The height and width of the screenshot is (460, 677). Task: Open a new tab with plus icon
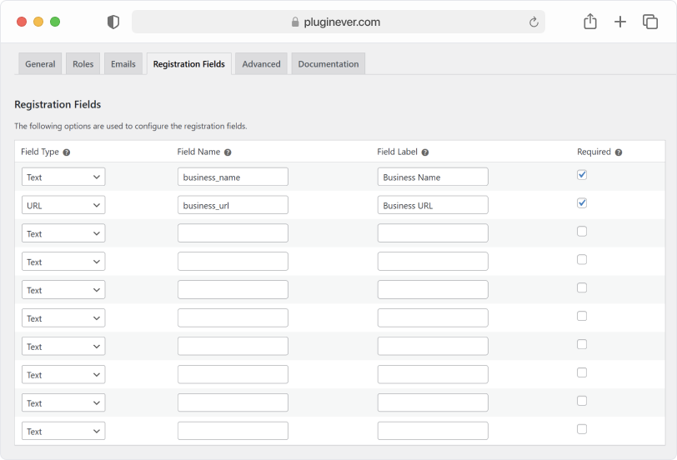[620, 22]
